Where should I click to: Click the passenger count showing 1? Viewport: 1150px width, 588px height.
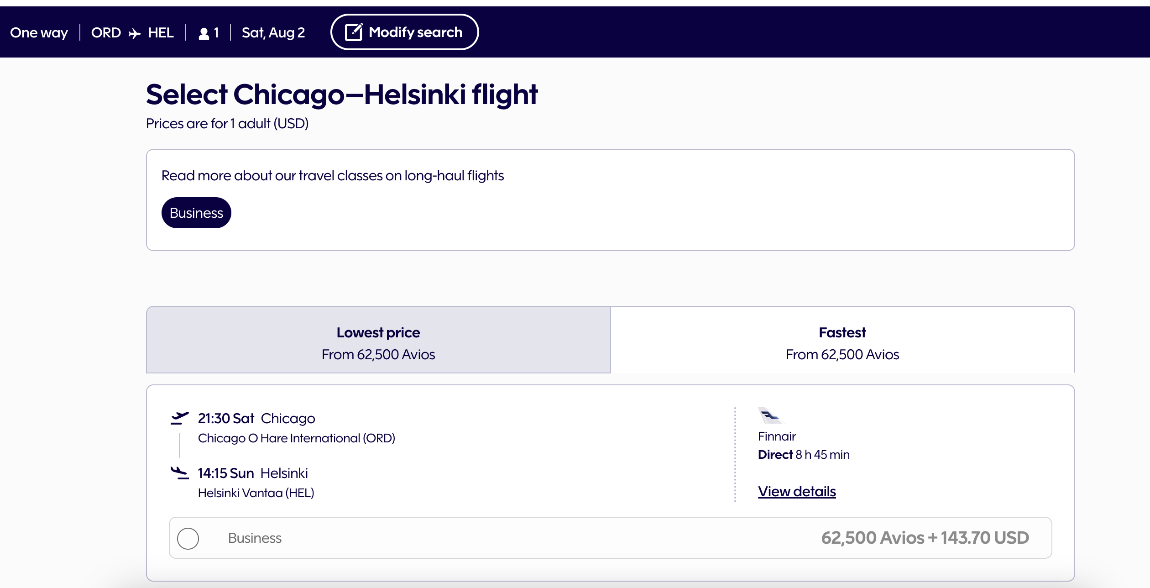coord(216,32)
